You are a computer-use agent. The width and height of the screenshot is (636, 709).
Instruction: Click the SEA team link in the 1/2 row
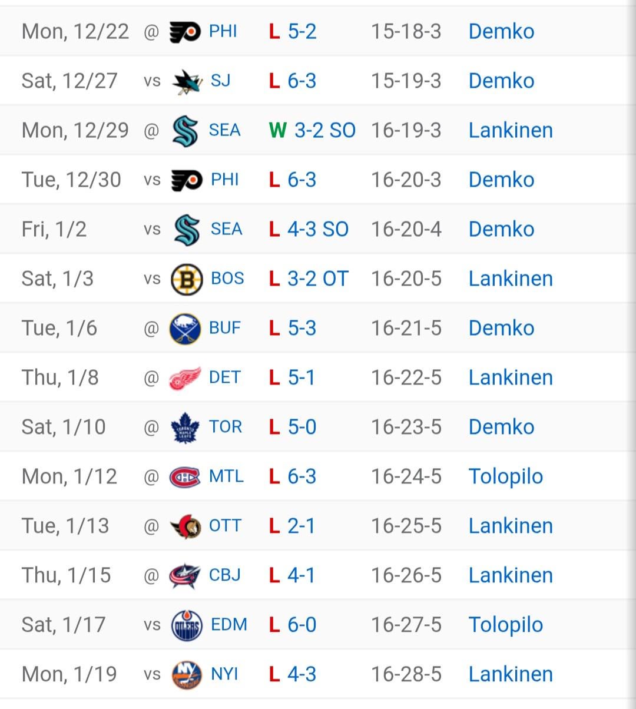(x=226, y=229)
